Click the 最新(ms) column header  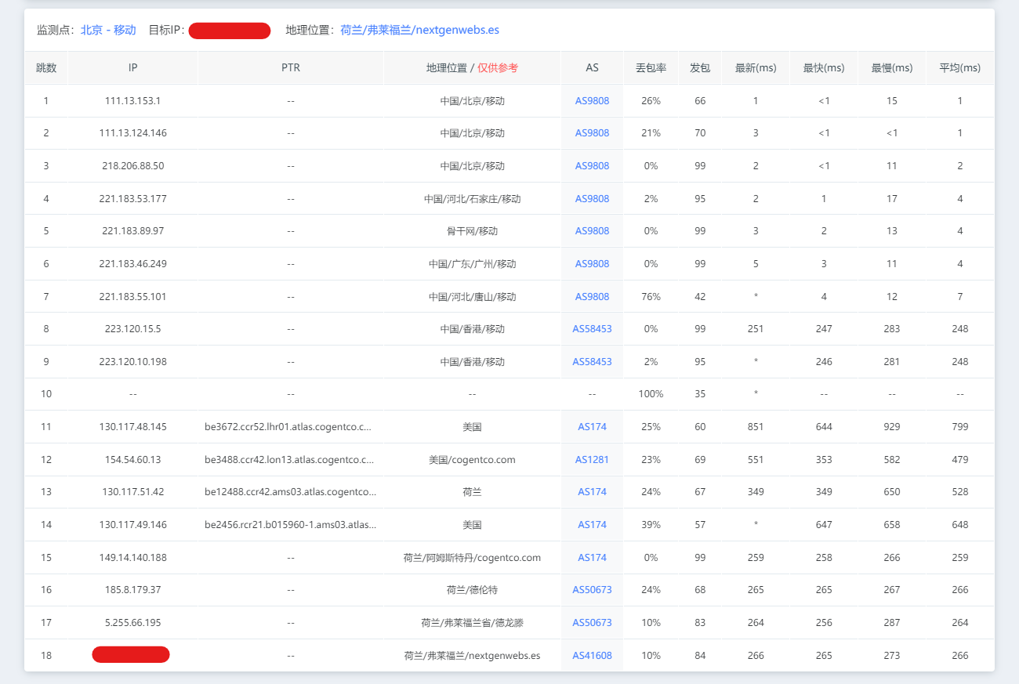coord(756,68)
